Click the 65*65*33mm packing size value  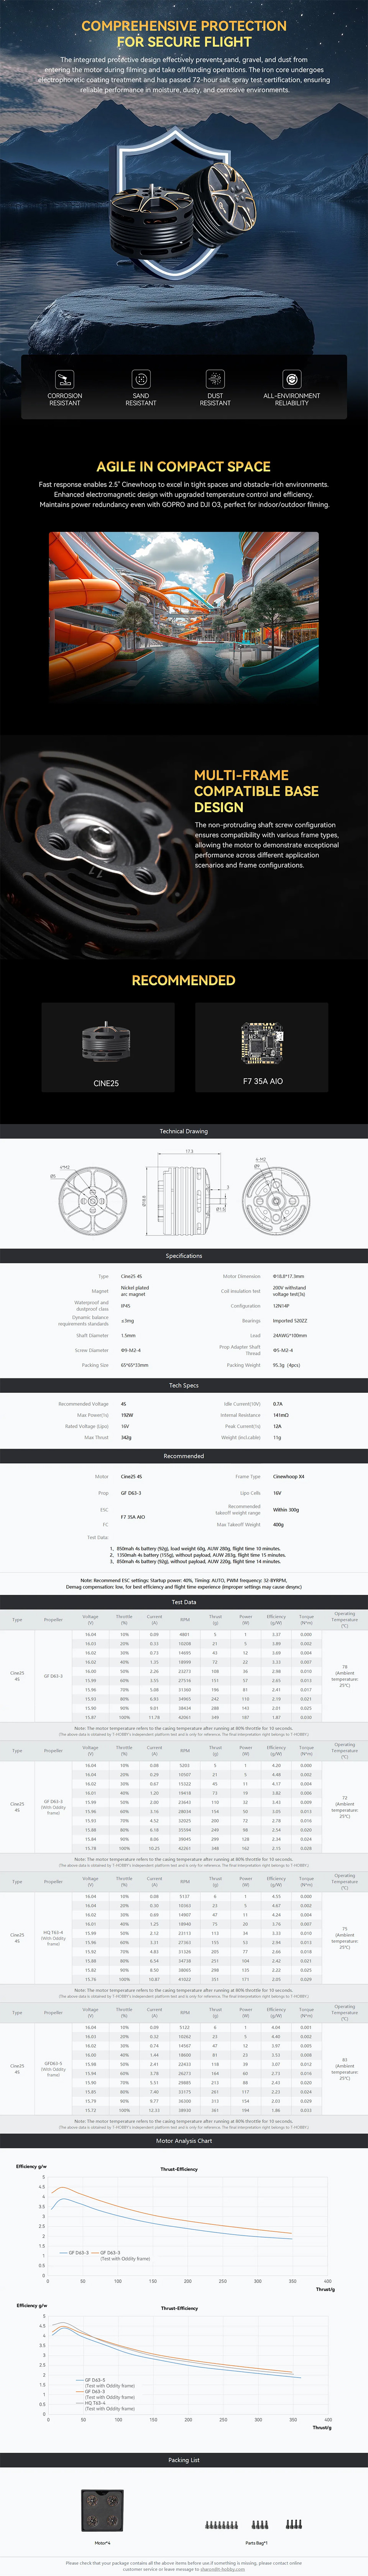pos(134,1365)
